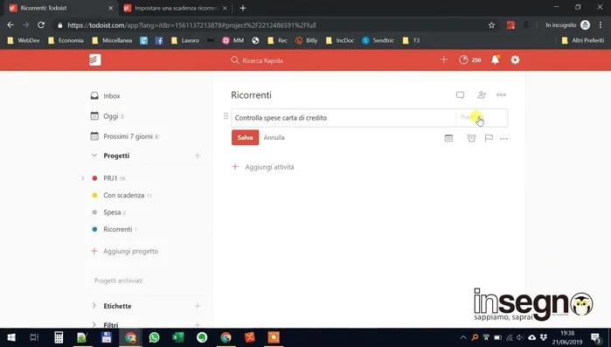
Task: Open the Bitly bookmark
Action: pos(307,40)
